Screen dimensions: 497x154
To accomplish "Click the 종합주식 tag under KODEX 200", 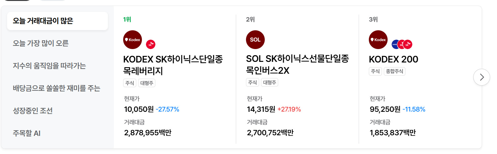I will [x=394, y=71].
